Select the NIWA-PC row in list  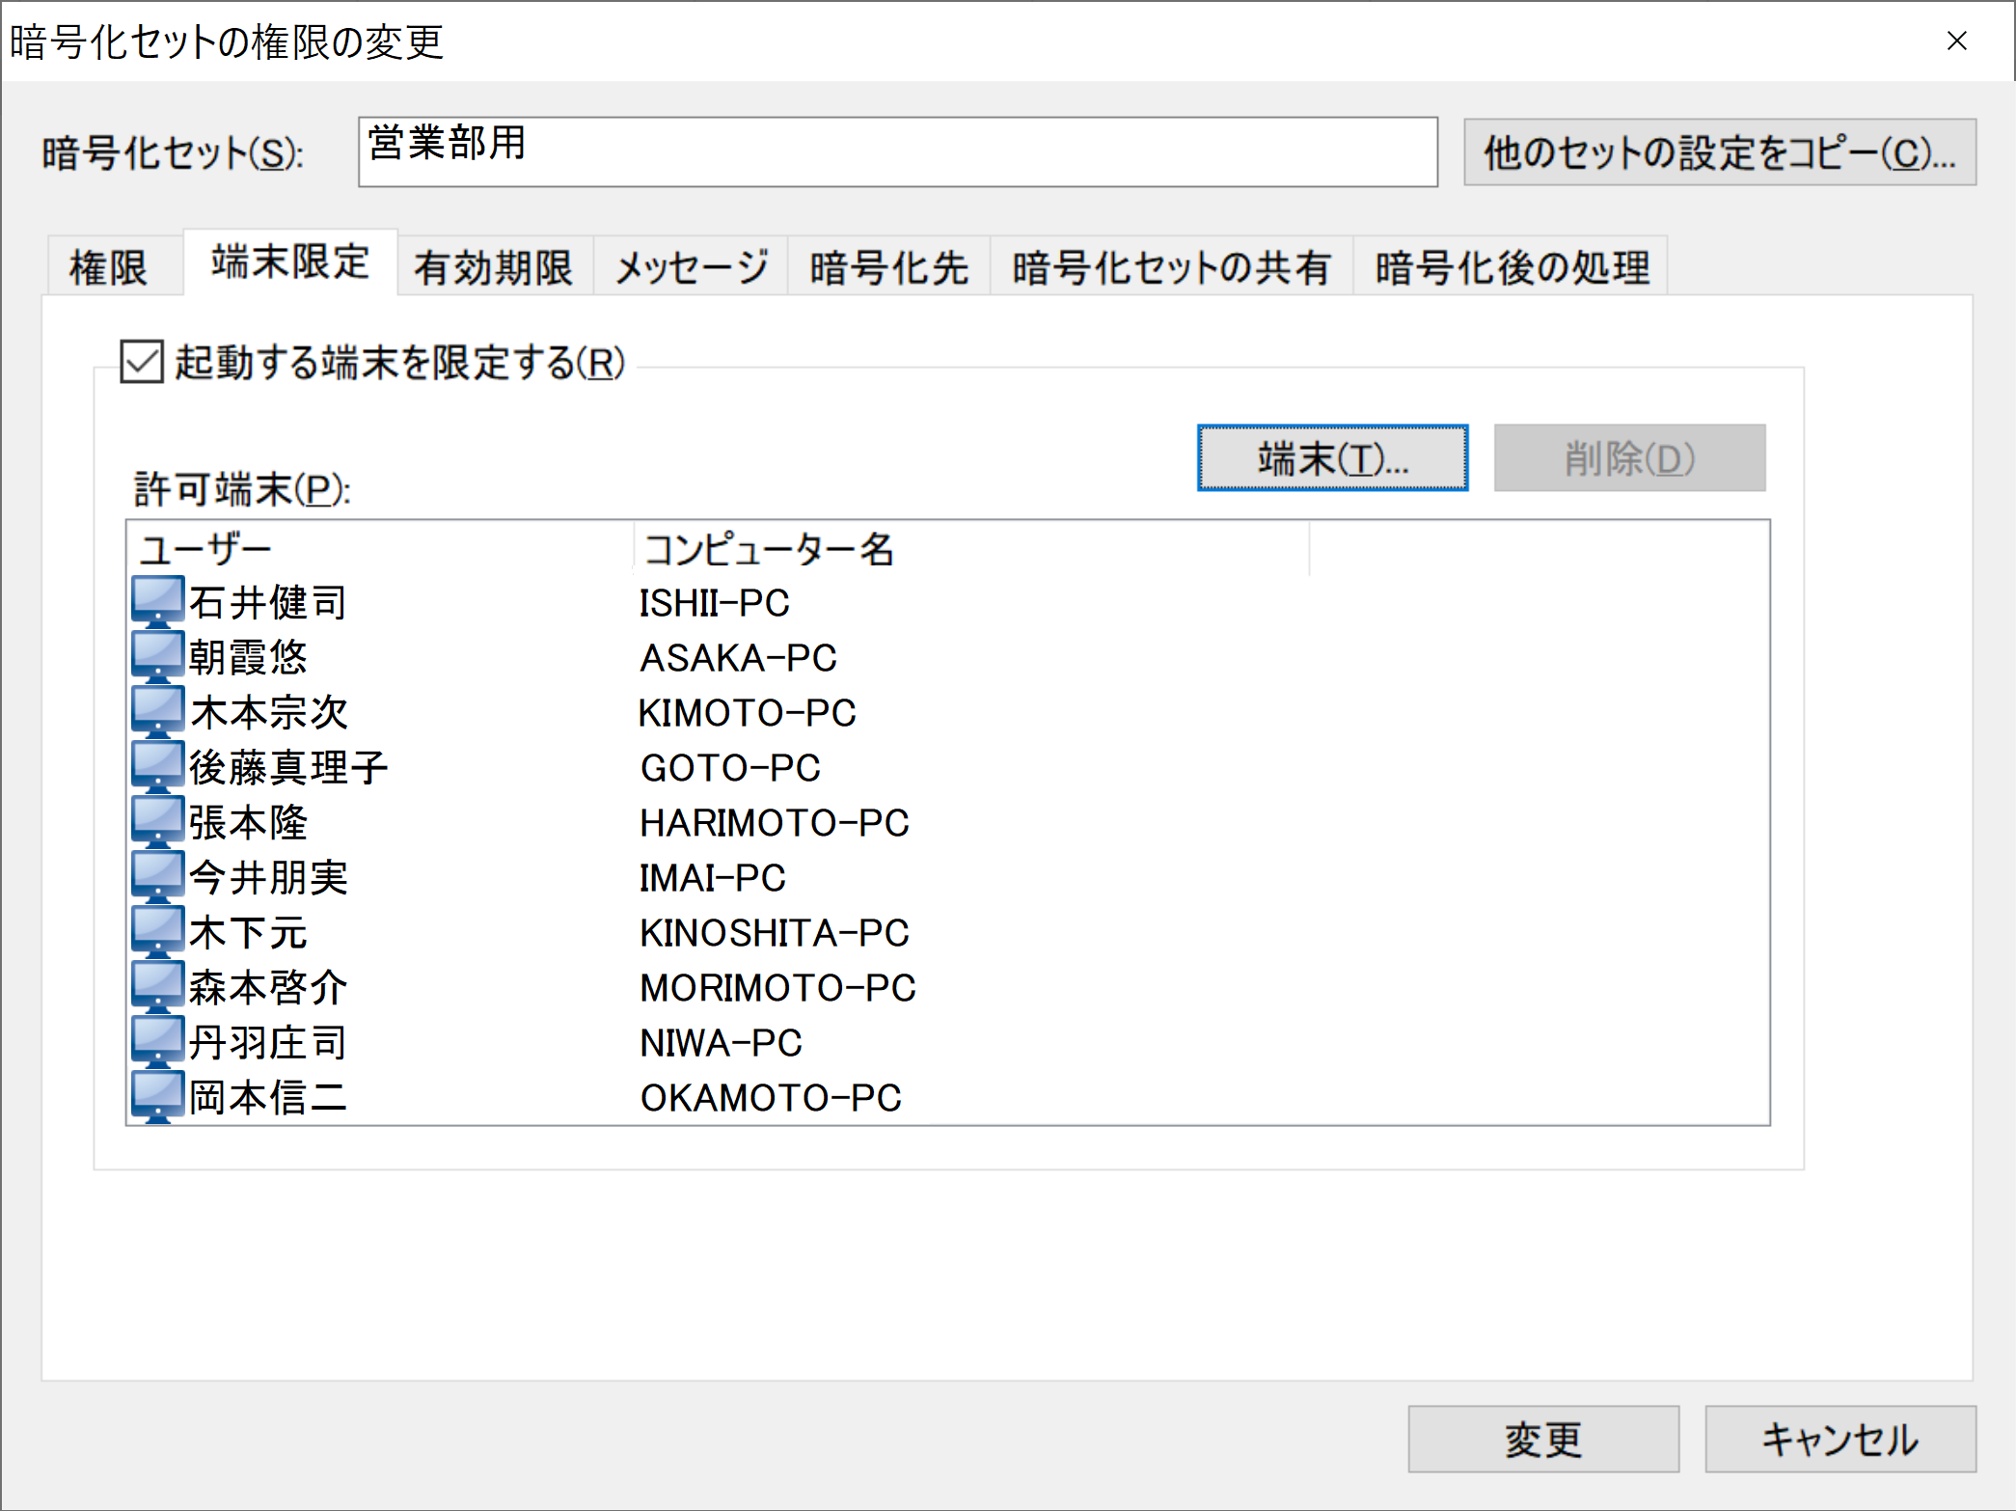click(x=721, y=1042)
